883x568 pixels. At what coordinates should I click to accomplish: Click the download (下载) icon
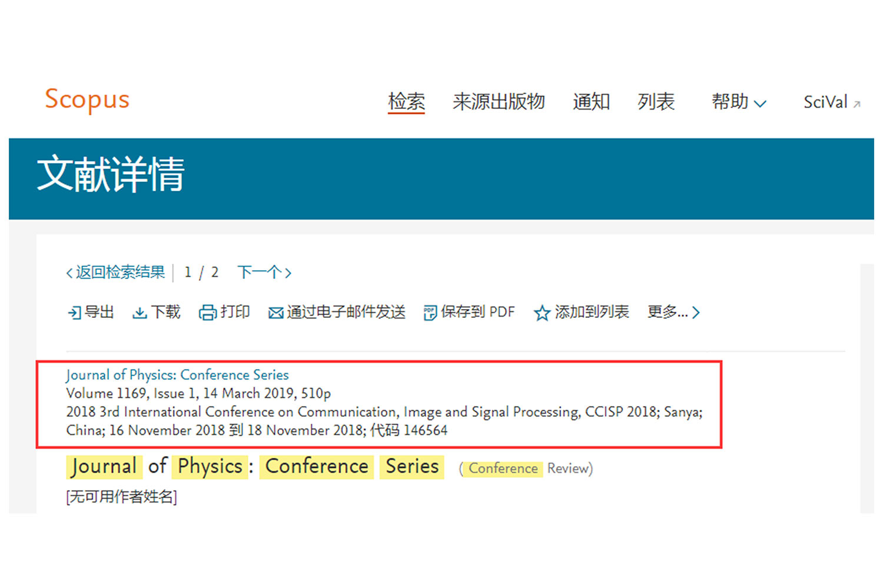[x=140, y=313]
